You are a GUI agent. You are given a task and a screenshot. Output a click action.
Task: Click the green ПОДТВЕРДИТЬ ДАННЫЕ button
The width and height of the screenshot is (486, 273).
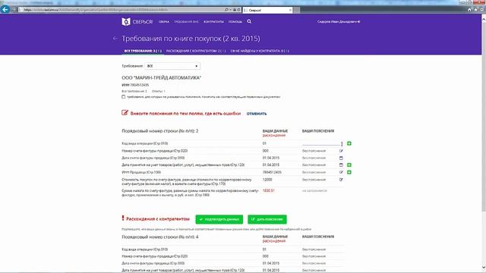(219, 219)
